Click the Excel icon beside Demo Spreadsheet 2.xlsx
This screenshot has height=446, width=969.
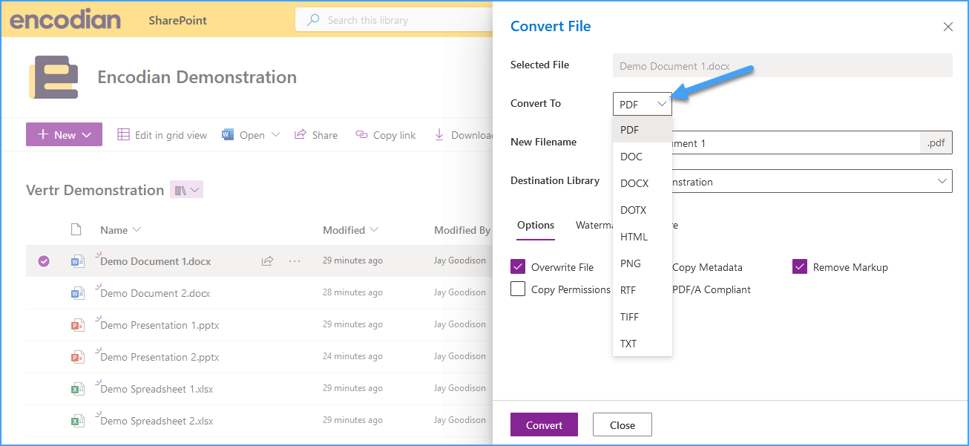(x=76, y=421)
